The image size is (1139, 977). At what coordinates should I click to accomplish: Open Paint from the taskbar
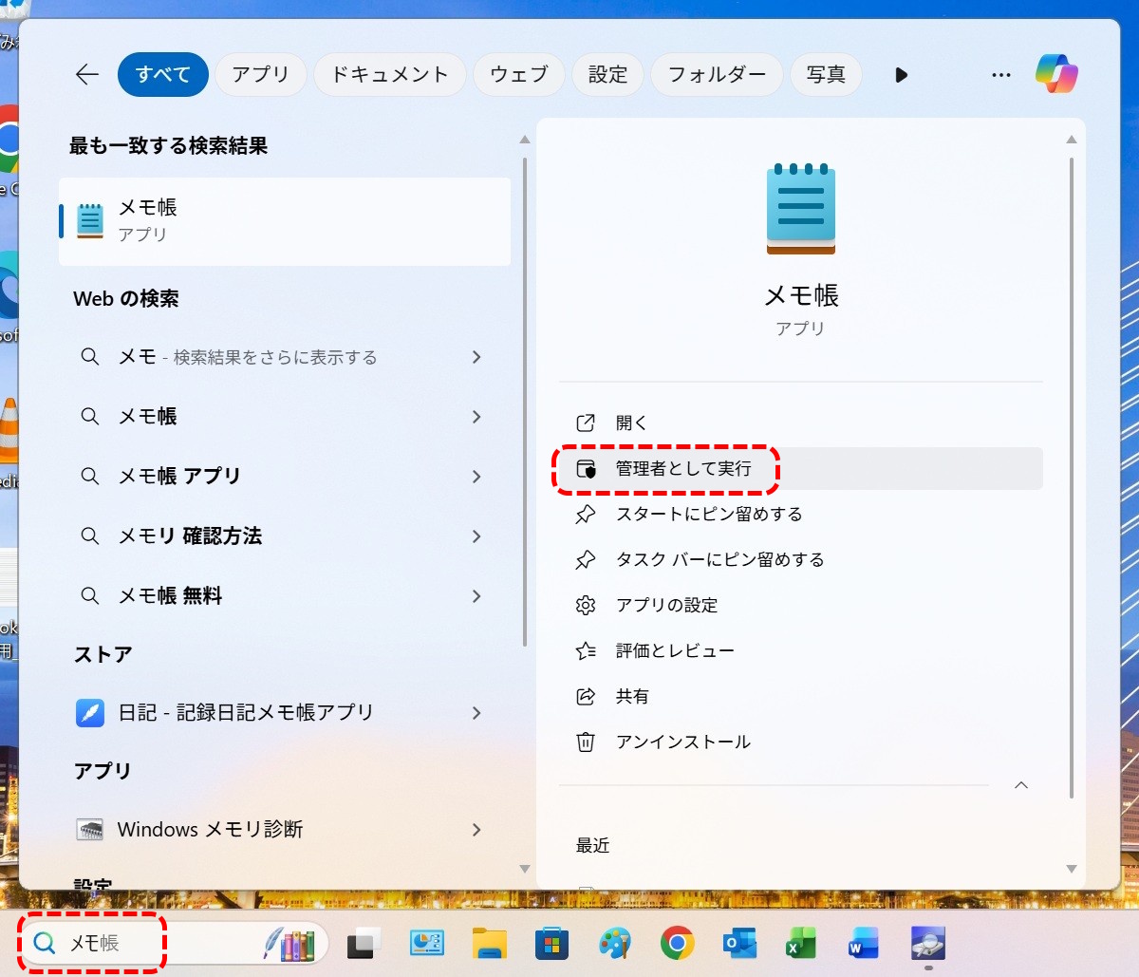[614, 944]
